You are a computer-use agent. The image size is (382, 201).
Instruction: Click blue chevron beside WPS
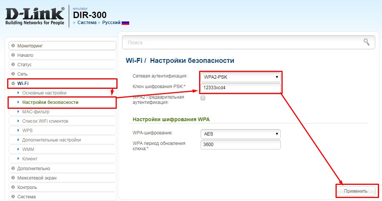pos(18,130)
